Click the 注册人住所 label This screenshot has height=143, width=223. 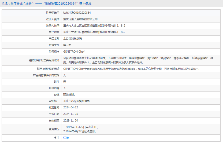(53, 26)
